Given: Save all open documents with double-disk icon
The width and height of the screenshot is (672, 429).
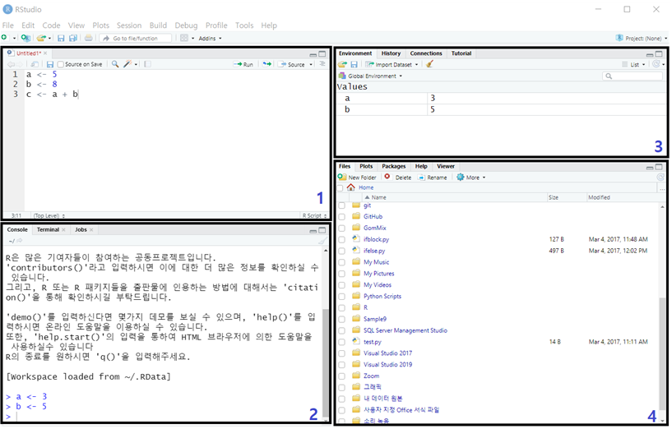Looking at the screenshot, I should pyautogui.click(x=73, y=38).
